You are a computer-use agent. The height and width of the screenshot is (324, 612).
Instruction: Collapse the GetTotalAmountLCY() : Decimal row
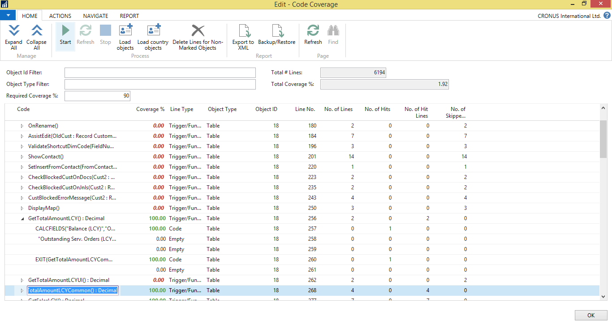coord(22,218)
